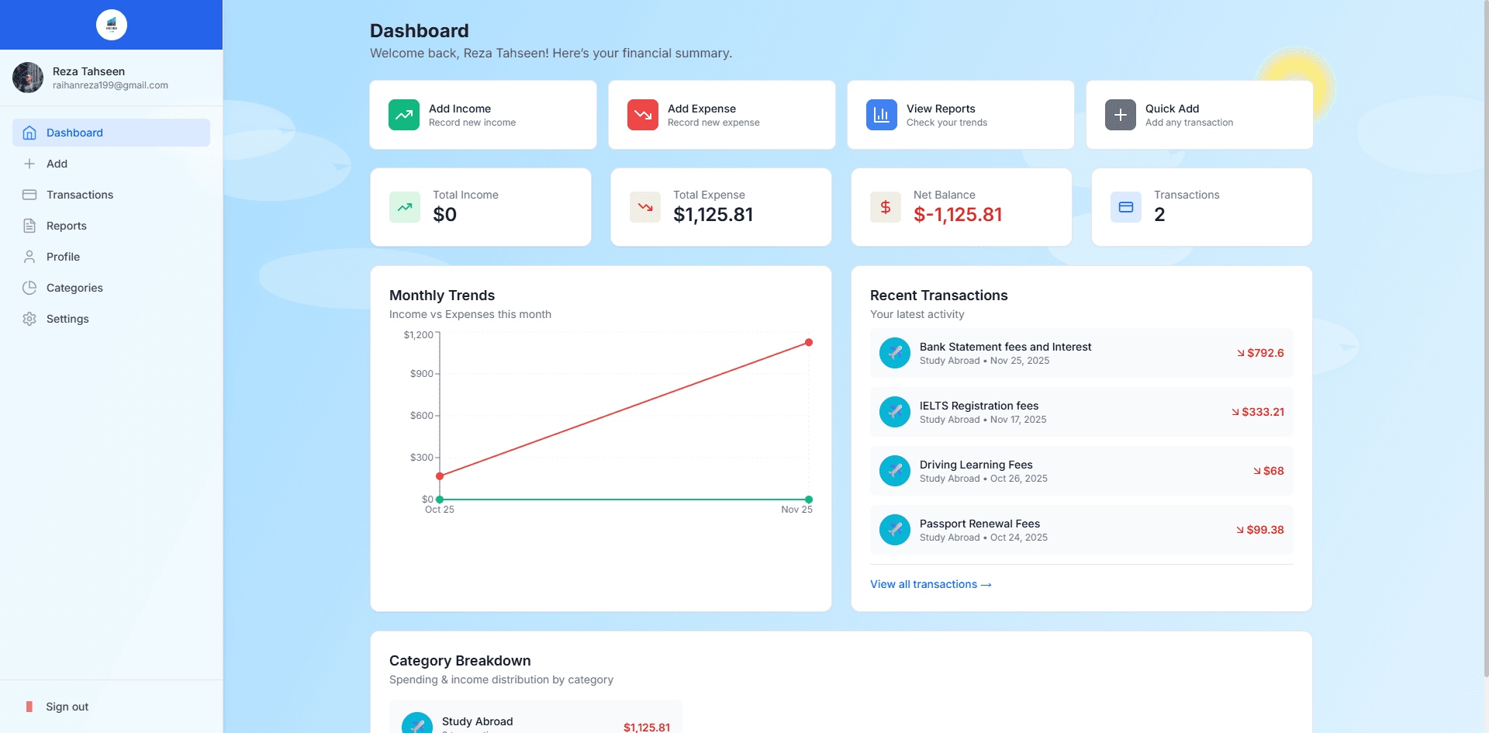Screen dimensions: 1489x733
Task: Click the document icon next to Reports
Action: (x=29, y=226)
